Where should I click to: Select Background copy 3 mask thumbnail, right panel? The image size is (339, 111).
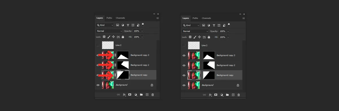click(209, 55)
